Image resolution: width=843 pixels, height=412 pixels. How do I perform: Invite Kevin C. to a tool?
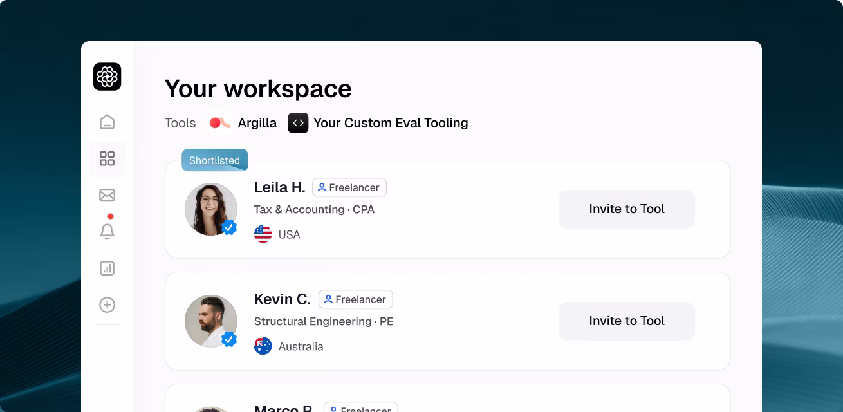(626, 321)
